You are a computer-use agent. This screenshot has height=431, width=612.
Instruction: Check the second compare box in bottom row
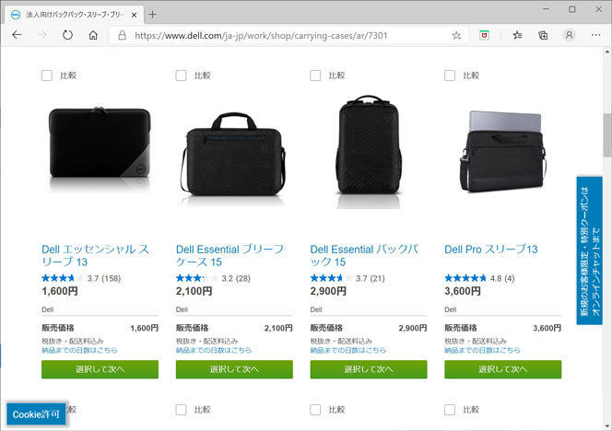click(x=181, y=410)
